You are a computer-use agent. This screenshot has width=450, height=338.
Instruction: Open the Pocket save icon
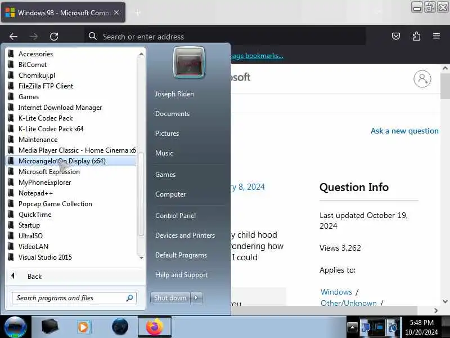(396, 36)
